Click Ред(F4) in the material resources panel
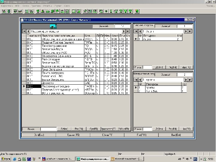Image resolution: width=216 pixels, height=162 pixels. pyautogui.click(x=172, y=129)
